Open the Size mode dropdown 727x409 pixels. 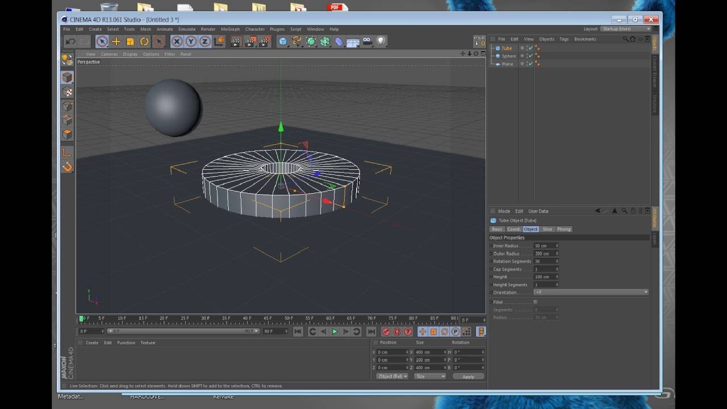[x=430, y=376]
